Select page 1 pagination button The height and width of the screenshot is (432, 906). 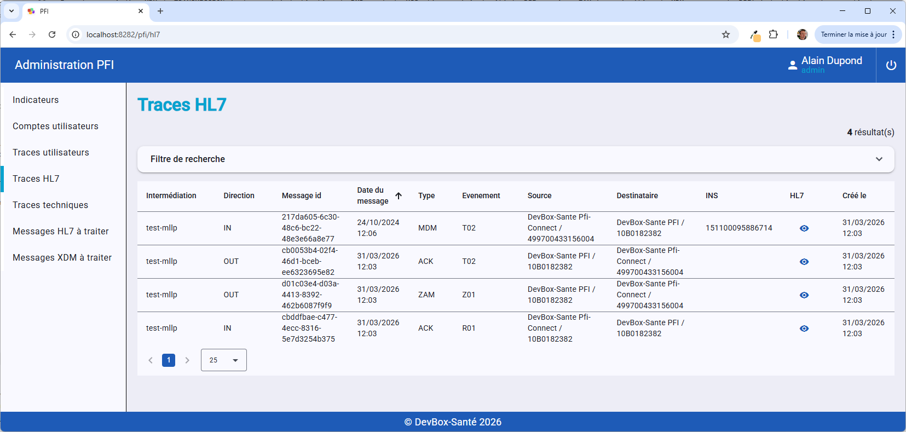[x=169, y=360]
